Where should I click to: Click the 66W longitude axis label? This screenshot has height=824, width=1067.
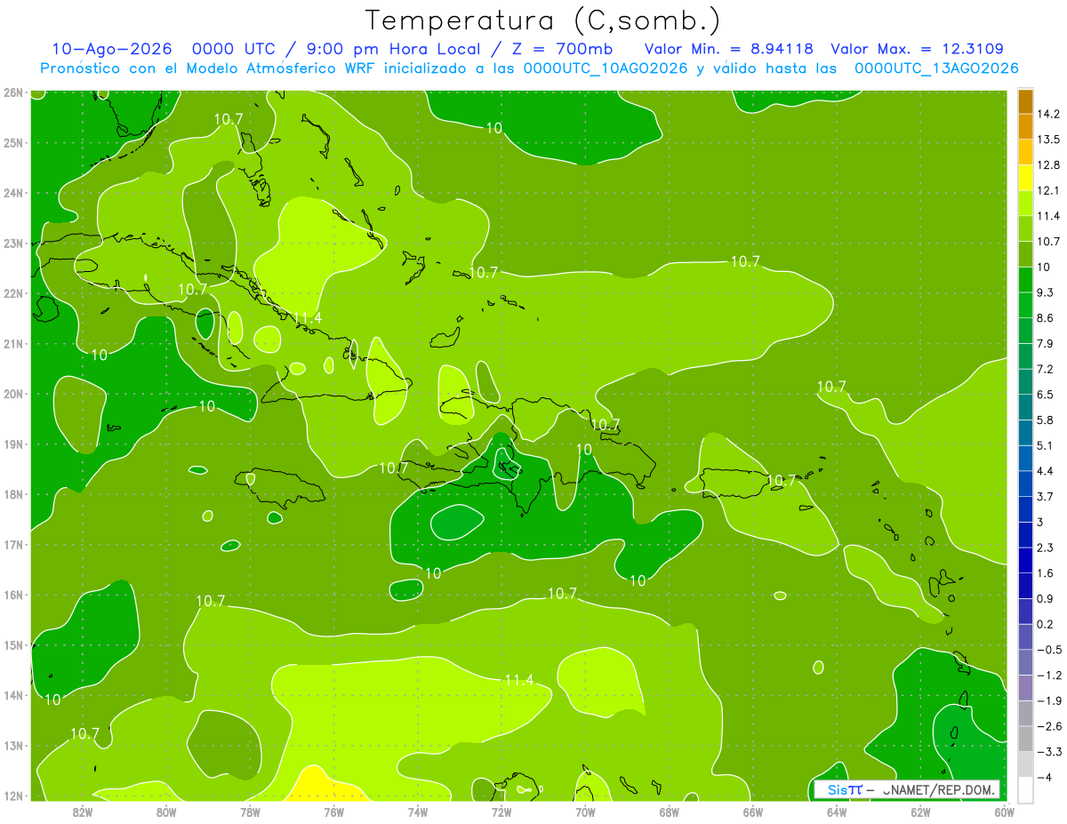coord(753,812)
